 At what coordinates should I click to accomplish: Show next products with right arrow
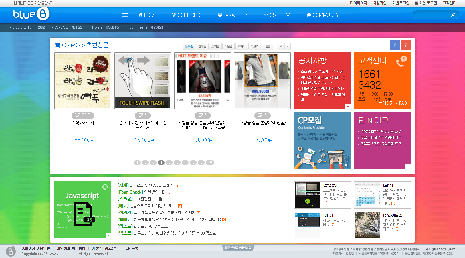(288, 46)
